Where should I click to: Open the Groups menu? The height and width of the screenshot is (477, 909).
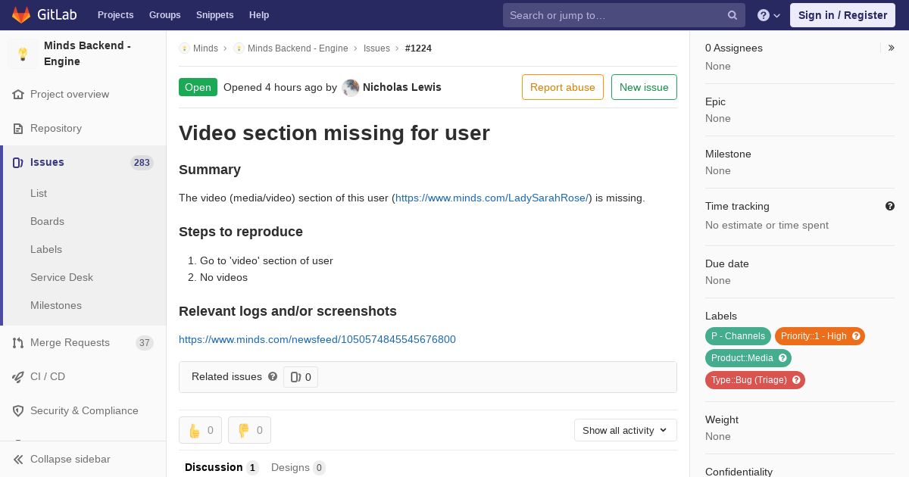click(164, 15)
